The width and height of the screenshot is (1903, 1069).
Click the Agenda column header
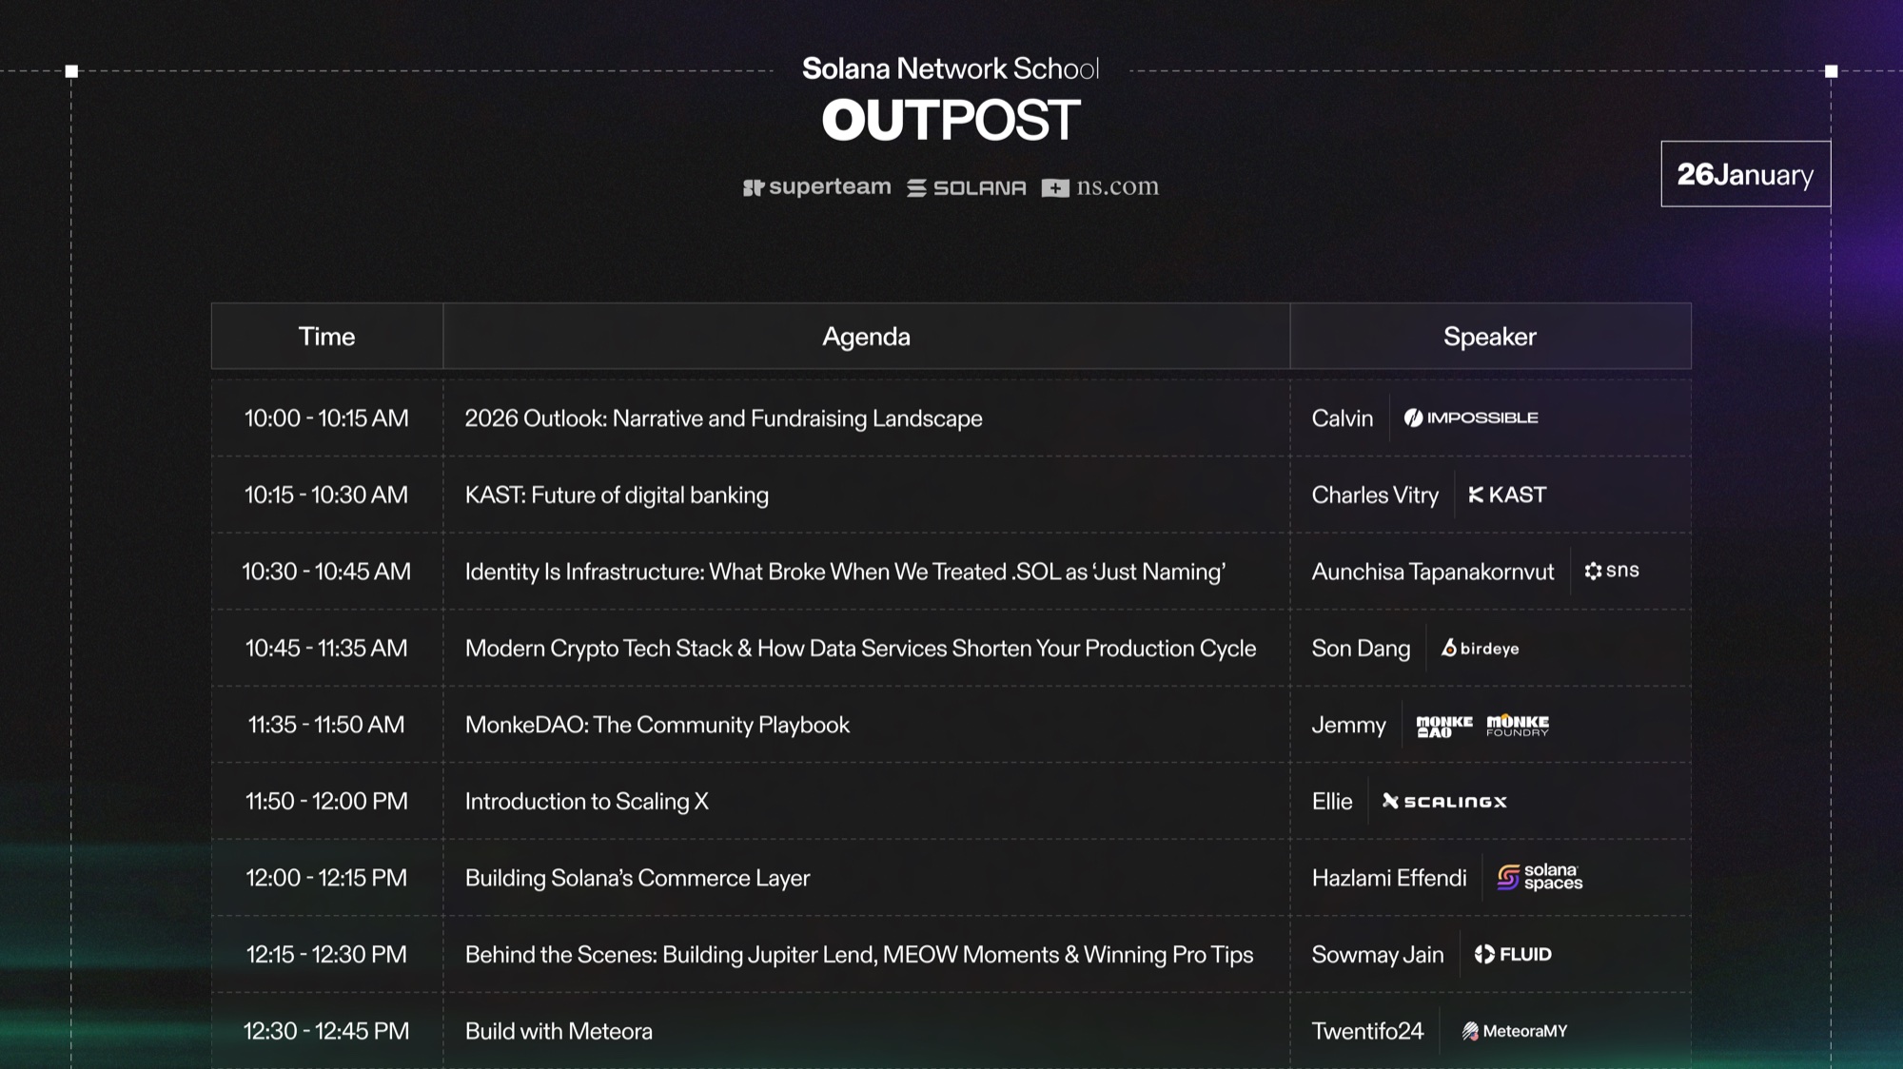pos(867,337)
